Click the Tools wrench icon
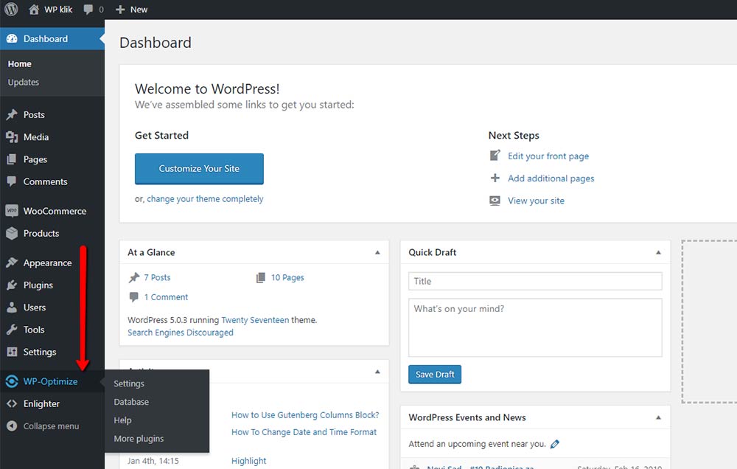This screenshot has width=737, height=469. coord(12,330)
